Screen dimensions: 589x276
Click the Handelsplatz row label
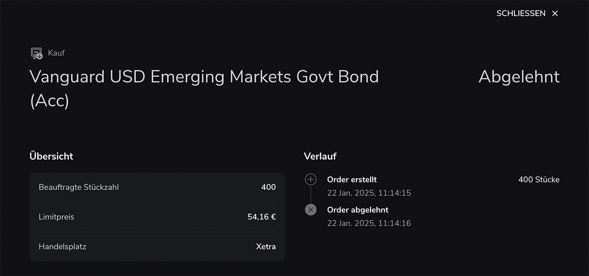(62, 247)
